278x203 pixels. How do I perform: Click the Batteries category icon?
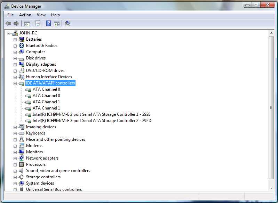point(22,39)
